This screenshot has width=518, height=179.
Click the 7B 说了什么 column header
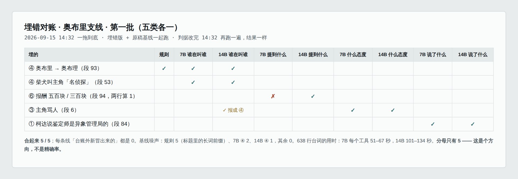(433, 55)
